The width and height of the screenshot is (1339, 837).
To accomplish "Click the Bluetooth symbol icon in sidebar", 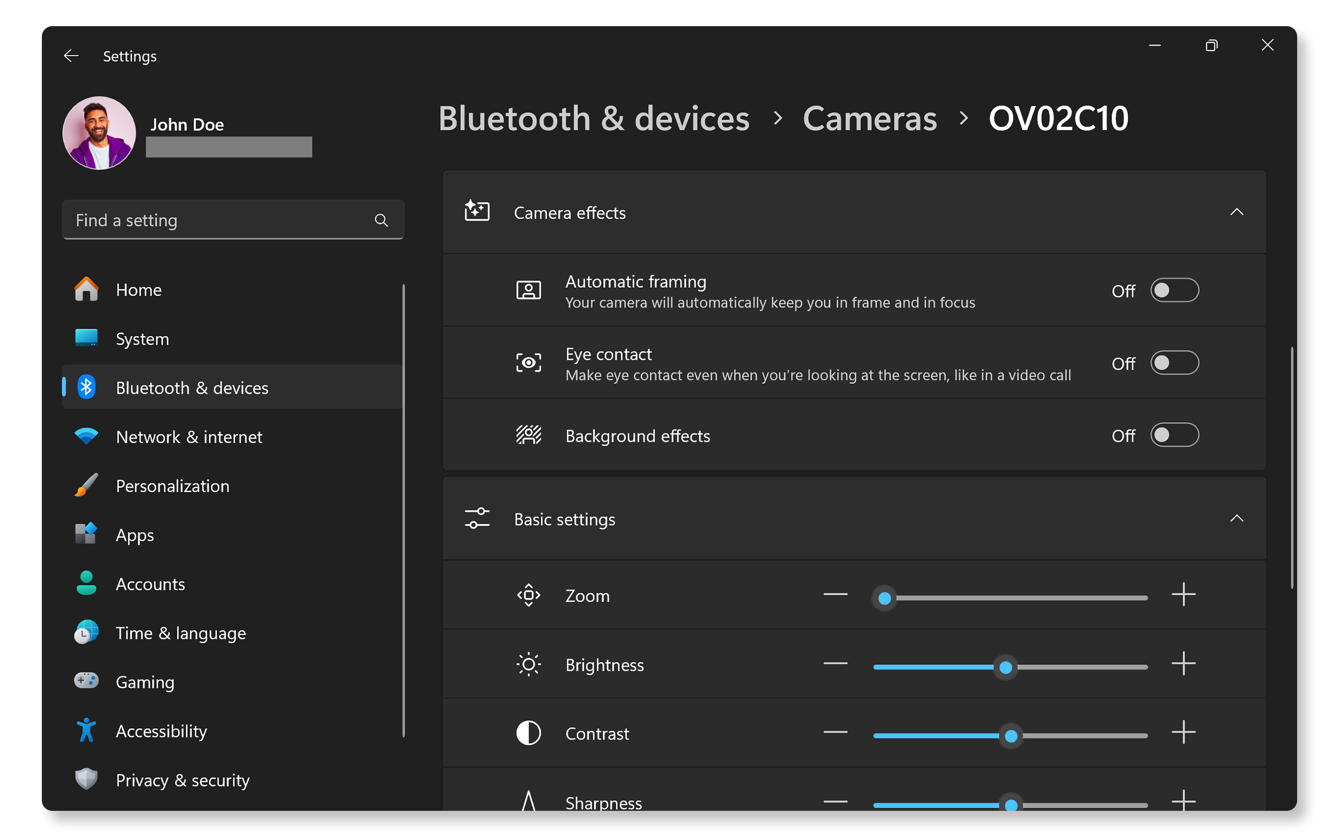I will (86, 388).
